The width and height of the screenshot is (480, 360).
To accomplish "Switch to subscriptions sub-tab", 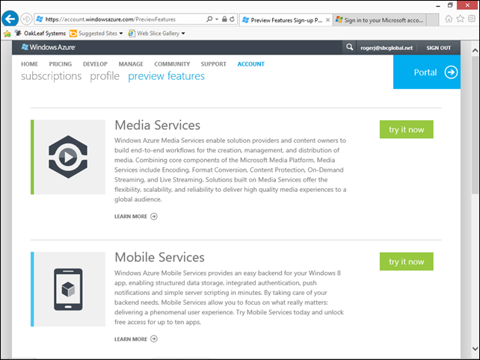I will tap(51, 76).
